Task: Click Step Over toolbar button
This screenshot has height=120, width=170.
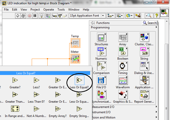Action: click(60, 16)
